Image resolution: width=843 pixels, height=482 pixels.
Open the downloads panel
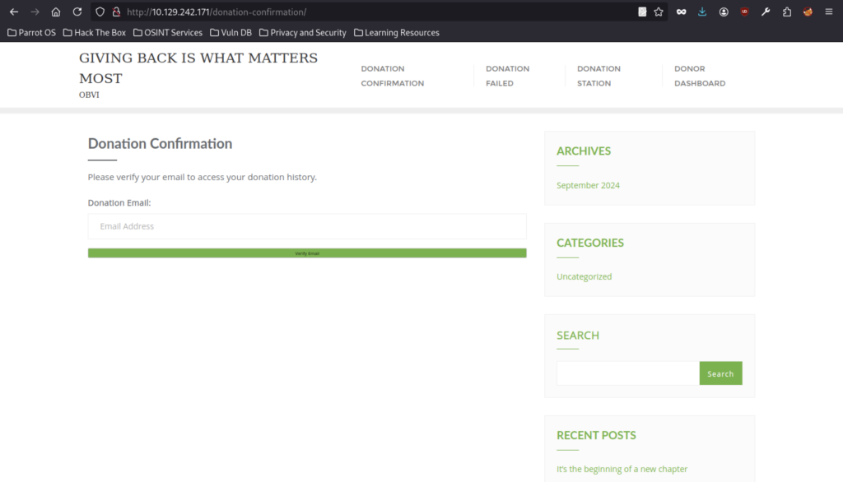[x=702, y=12]
